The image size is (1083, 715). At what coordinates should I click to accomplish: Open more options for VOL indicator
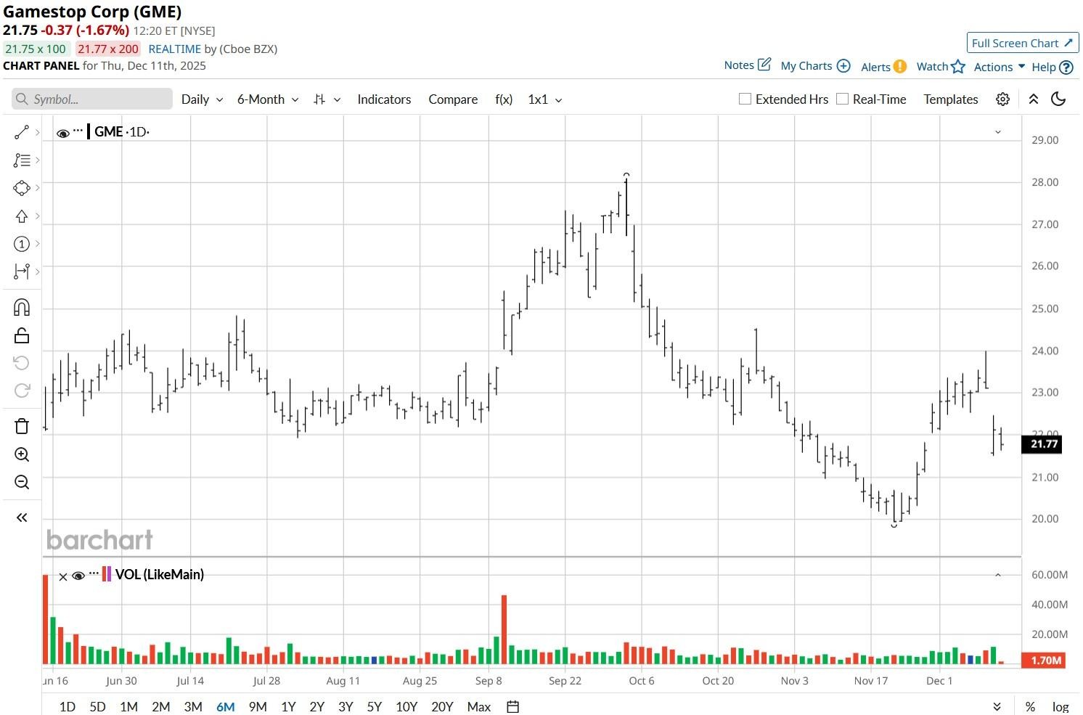click(94, 575)
